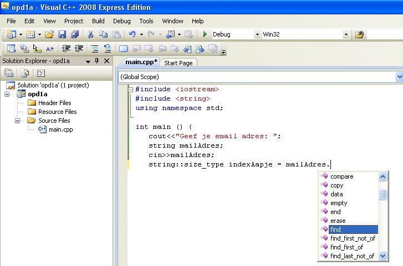Toggle auto-hide pin on Solution Explorer
The width and height of the screenshot is (403, 266).
96,61
